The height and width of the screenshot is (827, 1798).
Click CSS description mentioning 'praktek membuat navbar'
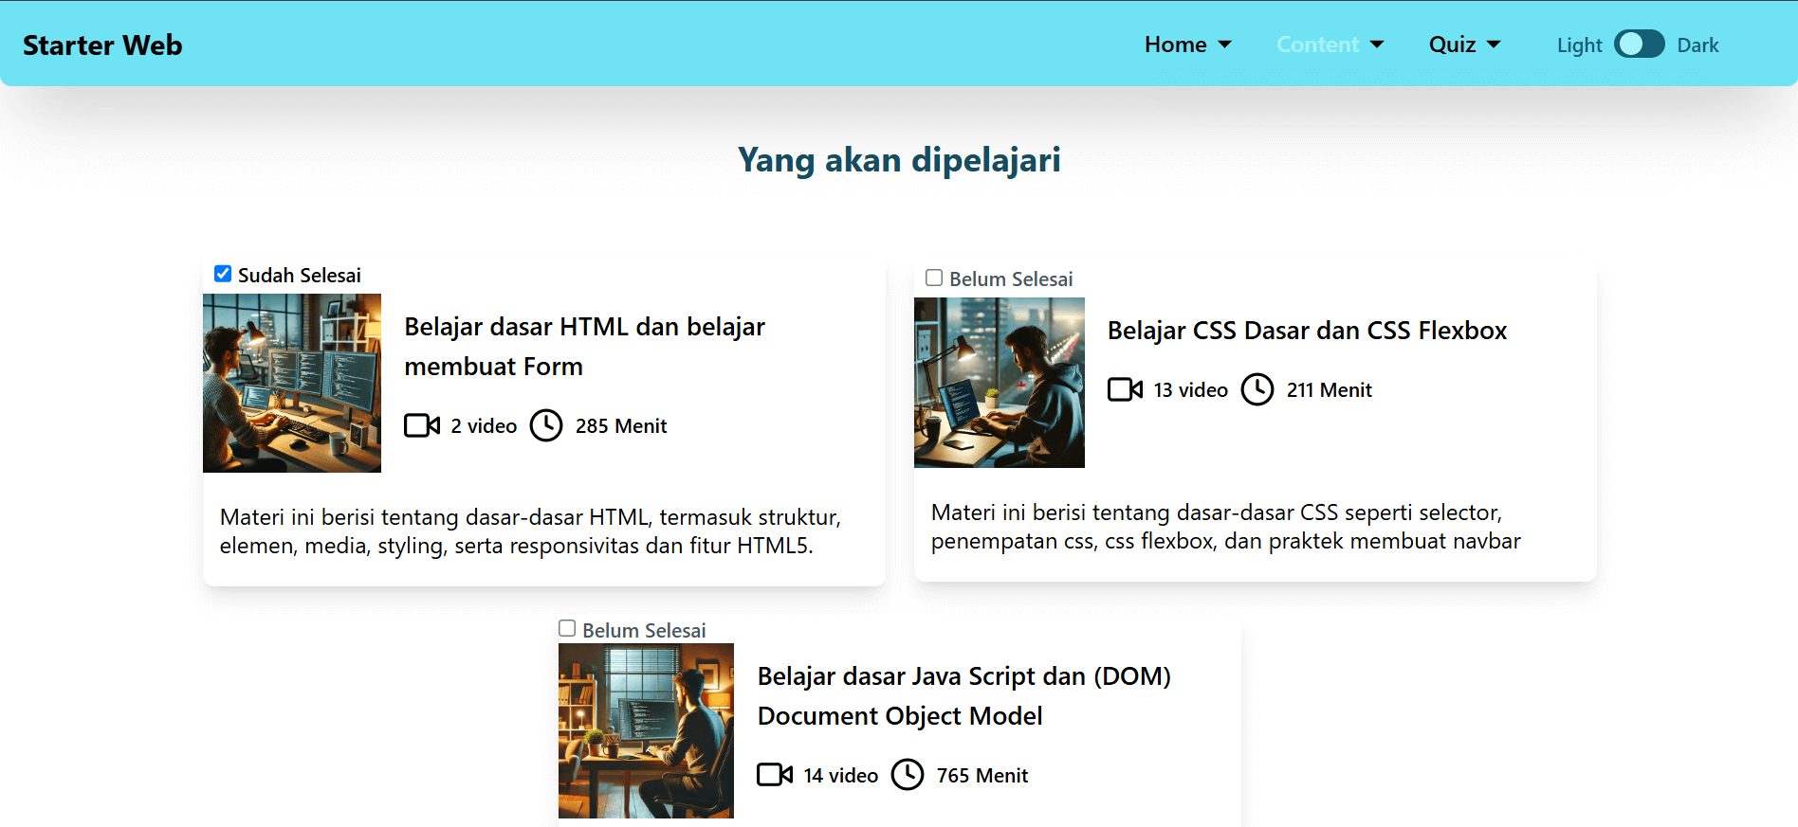coord(1226,527)
